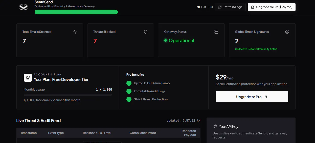Switch language to KO

pos(211,7)
